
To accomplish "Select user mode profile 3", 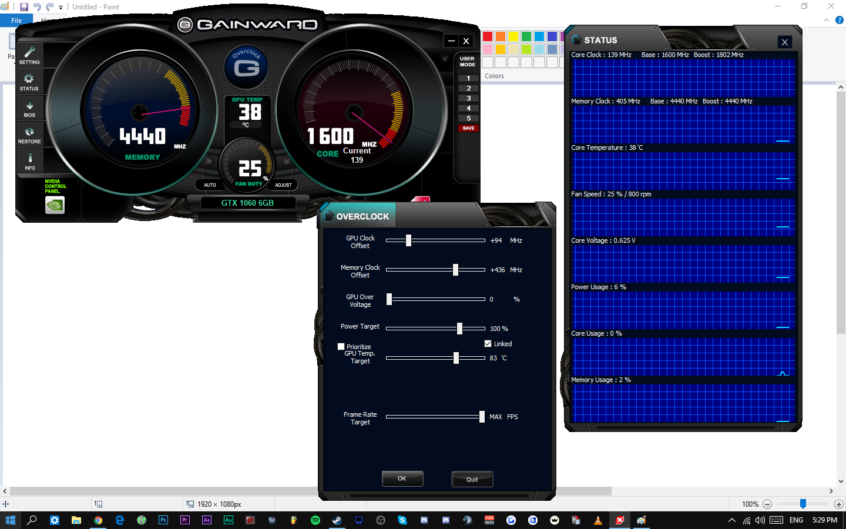I will coord(468,98).
